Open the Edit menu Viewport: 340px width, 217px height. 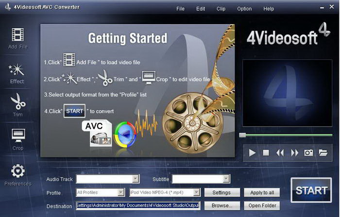201,9
